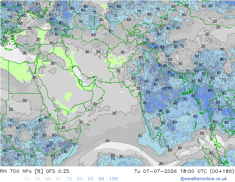Click the '18:00 UTC' time text
Viewport: 235px width, 182px height.
[193, 171]
